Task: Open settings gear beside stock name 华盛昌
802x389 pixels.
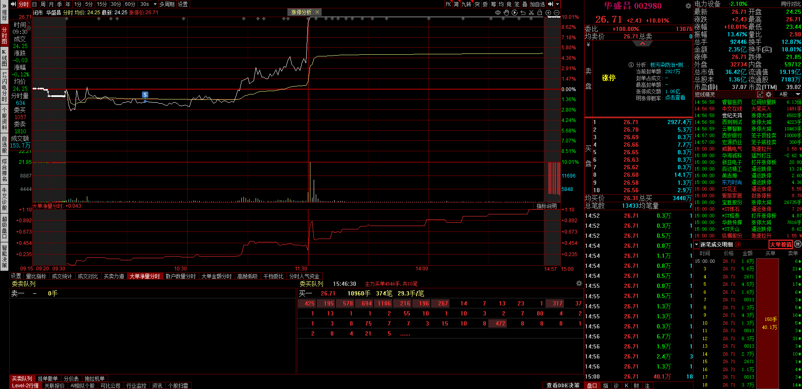Action: [688, 6]
